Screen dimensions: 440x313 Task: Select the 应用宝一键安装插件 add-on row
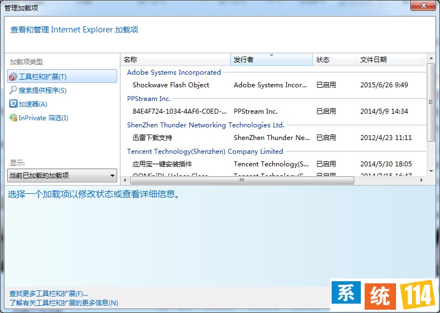coord(162,164)
